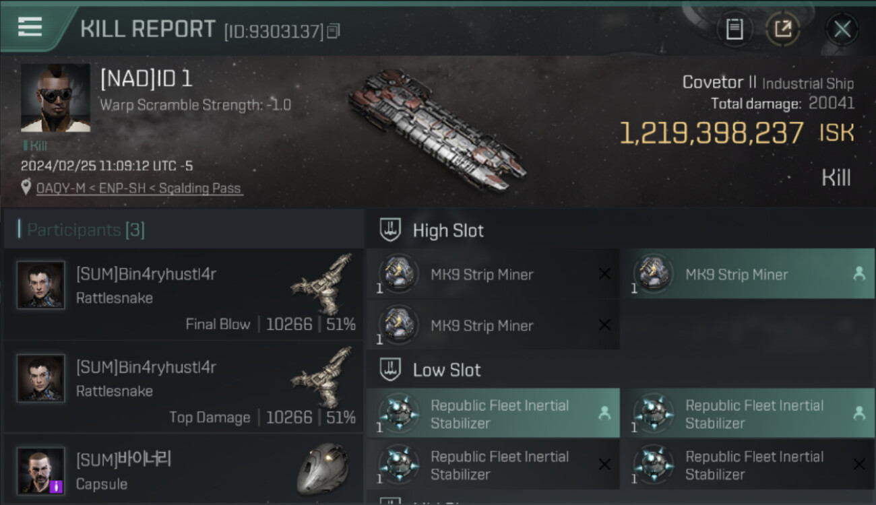Select highlighted MK9 Strip Miner item
This screenshot has height=505, width=876.
click(x=748, y=275)
